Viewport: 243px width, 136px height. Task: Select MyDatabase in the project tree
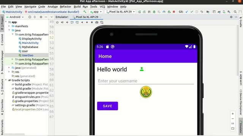coord(30,47)
